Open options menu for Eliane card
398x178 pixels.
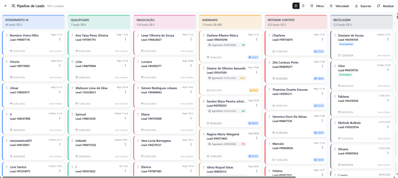(191, 118)
